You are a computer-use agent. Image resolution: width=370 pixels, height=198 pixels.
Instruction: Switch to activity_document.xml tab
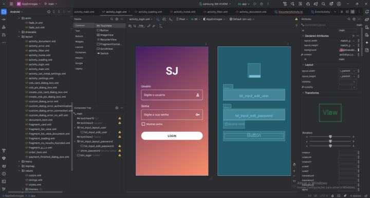(251, 12)
